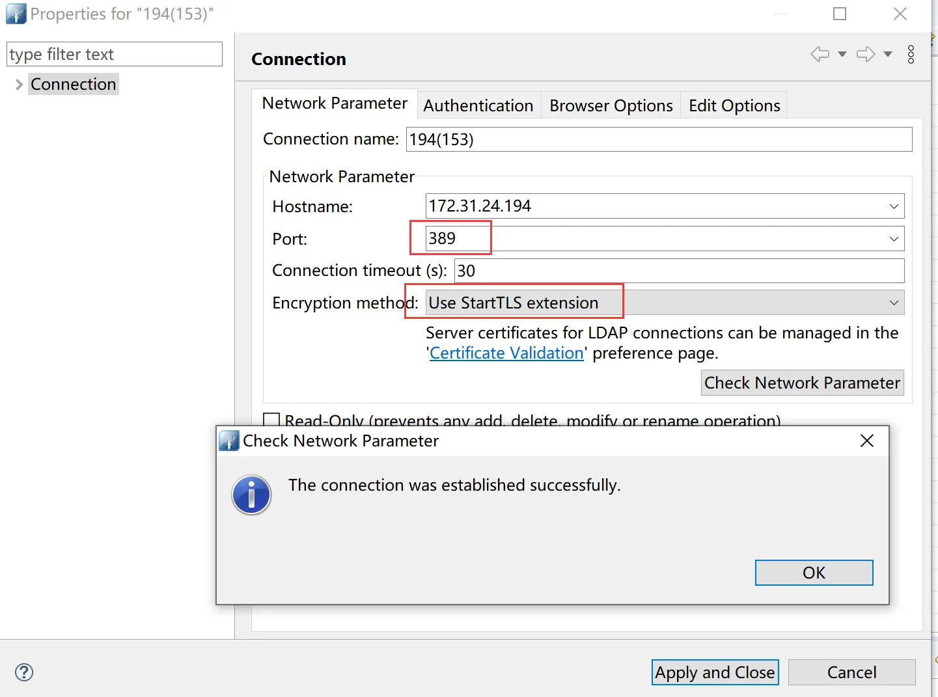Open the forward history dropdown arrow
Screen dimensions: 938x697
pyautogui.click(x=887, y=54)
